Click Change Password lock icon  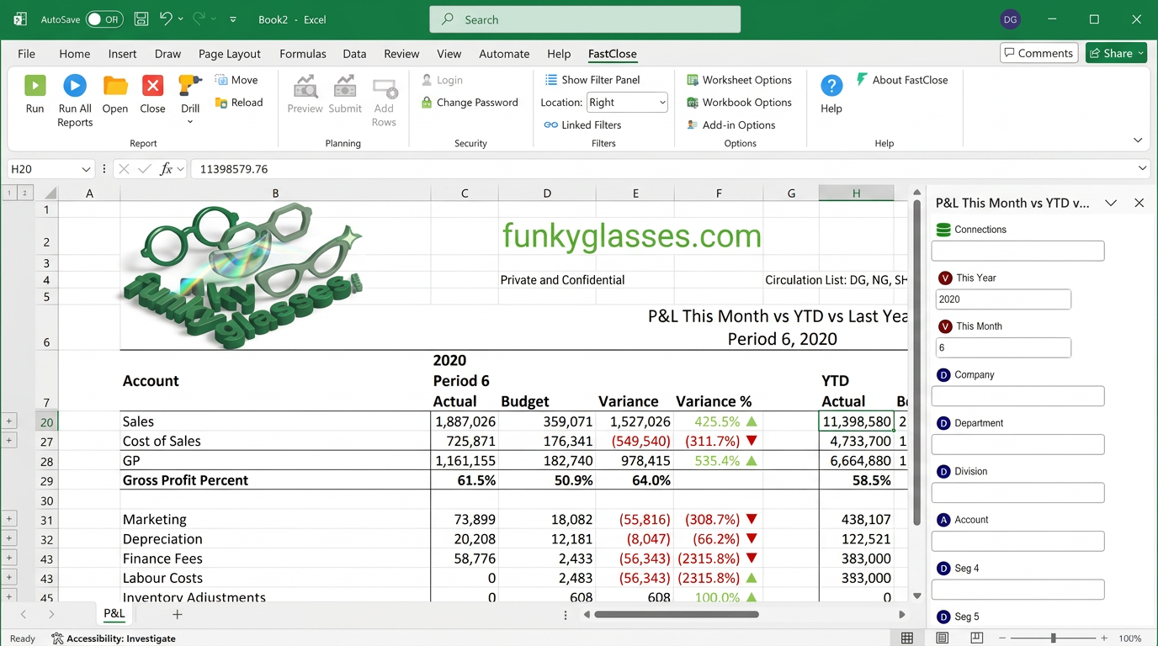[x=428, y=103]
